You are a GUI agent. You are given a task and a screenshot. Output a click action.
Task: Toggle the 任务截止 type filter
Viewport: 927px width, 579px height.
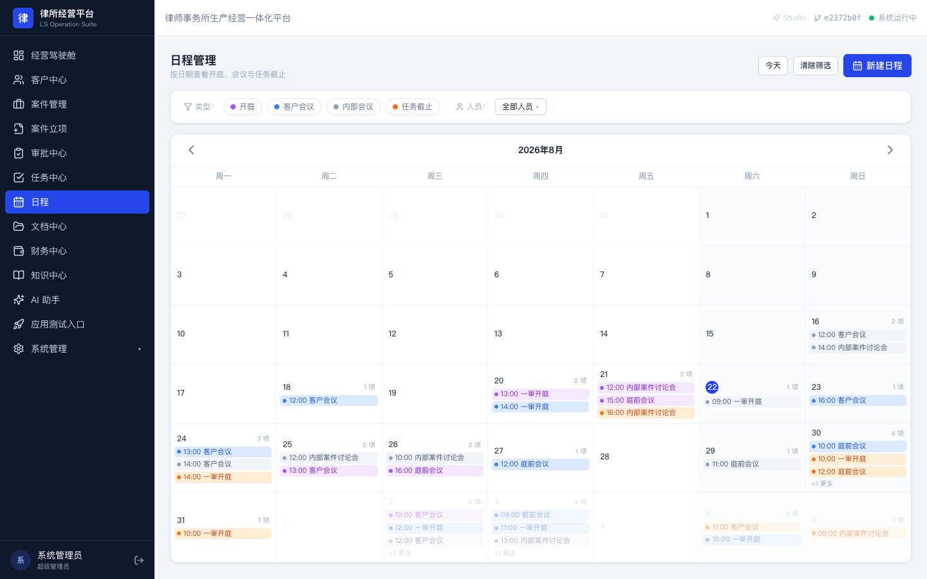tap(413, 107)
